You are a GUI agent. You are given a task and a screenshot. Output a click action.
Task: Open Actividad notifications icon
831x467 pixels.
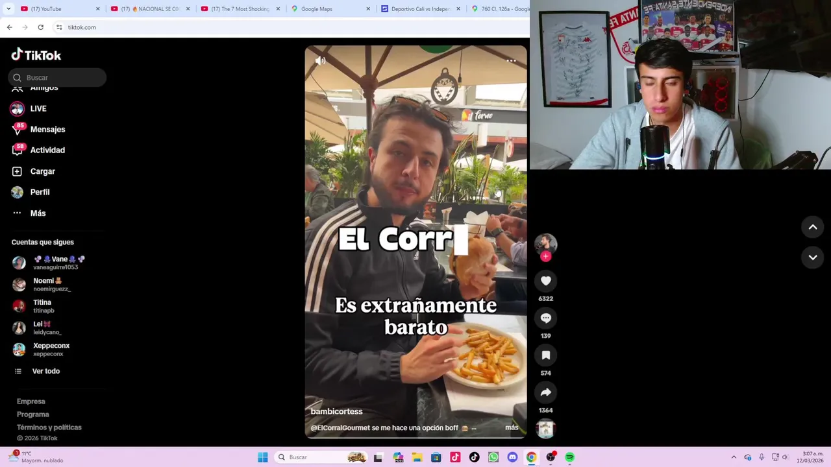[x=18, y=150]
